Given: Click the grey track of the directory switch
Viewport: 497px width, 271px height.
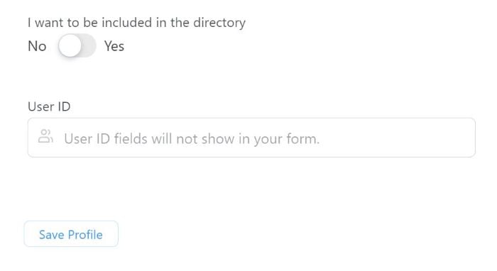Looking at the screenshot, I should click(89, 46).
